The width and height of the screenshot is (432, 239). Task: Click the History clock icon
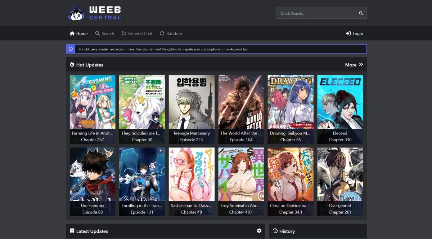[x=275, y=231]
